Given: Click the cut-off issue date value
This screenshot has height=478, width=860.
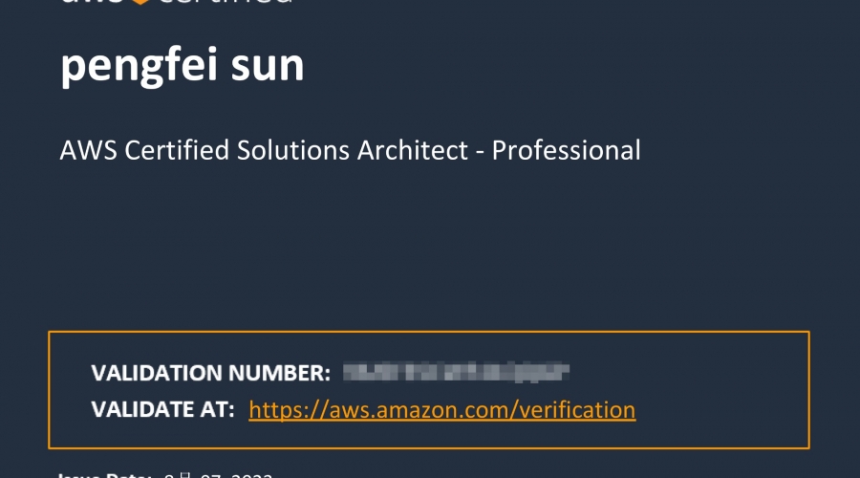Looking at the screenshot, I should pos(218,474).
